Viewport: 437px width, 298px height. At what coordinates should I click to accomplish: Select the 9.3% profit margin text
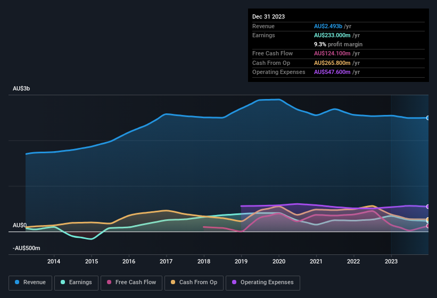click(338, 44)
